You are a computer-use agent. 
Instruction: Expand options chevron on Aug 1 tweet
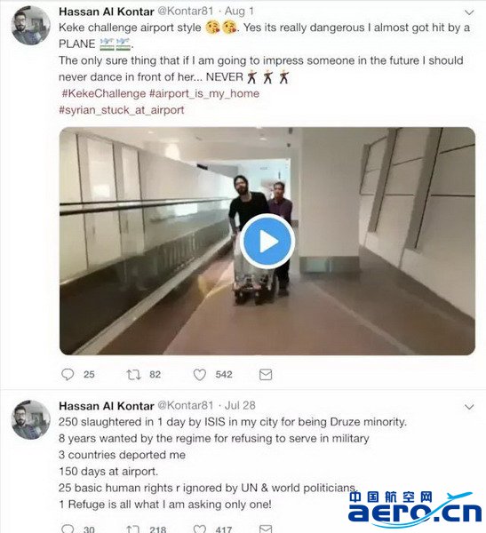tap(469, 12)
